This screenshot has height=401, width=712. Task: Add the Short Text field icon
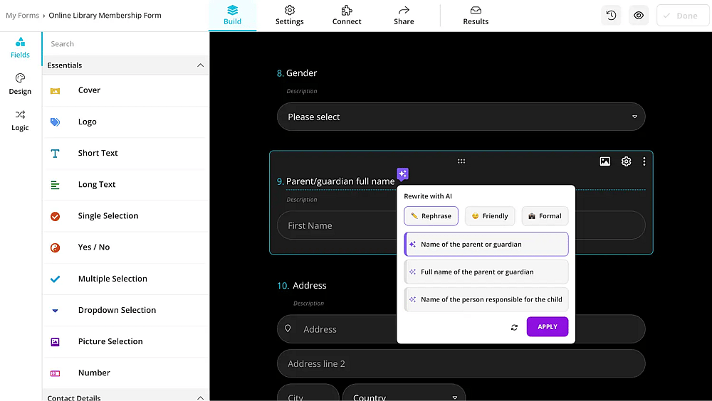pos(55,154)
